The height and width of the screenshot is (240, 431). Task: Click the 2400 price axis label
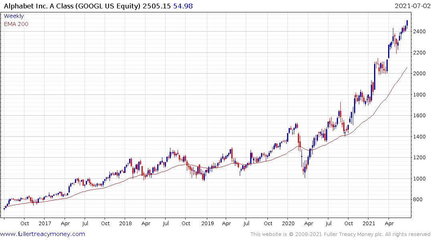click(x=419, y=32)
